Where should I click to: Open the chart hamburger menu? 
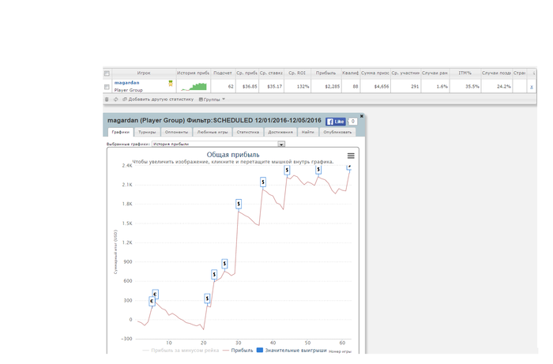tap(351, 156)
